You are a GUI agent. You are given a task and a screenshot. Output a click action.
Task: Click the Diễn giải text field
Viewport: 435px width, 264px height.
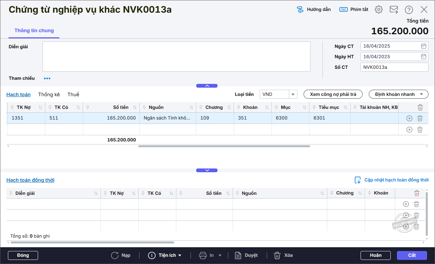coord(176,56)
